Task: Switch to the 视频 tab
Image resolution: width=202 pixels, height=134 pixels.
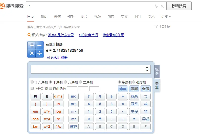Action: (x=98, y=17)
